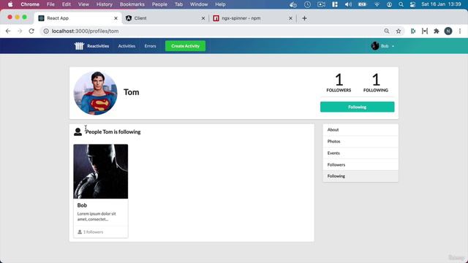Open the Control Center icon in menu bar
Screen dimensions: 468x263
412,4
